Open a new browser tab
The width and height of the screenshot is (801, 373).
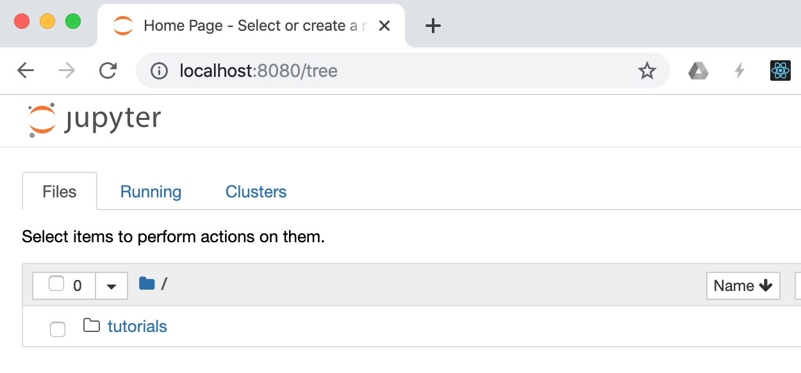[433, 26]
